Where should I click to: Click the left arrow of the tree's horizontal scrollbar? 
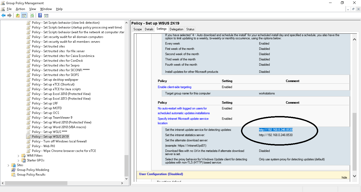point(2,183)
